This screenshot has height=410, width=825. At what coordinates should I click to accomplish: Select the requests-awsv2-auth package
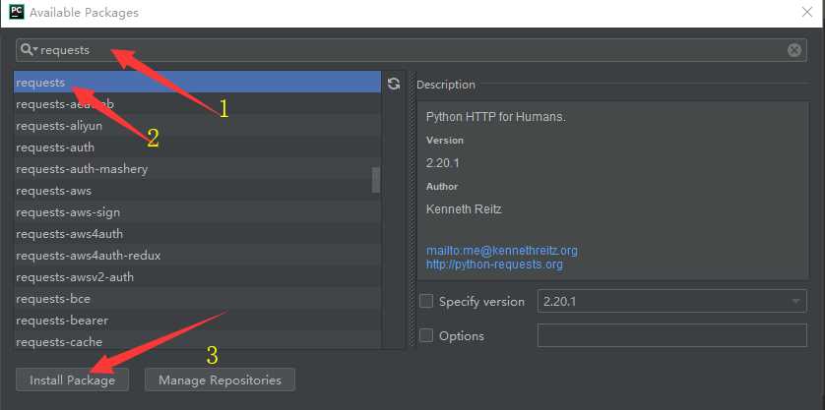coord(197,276)
